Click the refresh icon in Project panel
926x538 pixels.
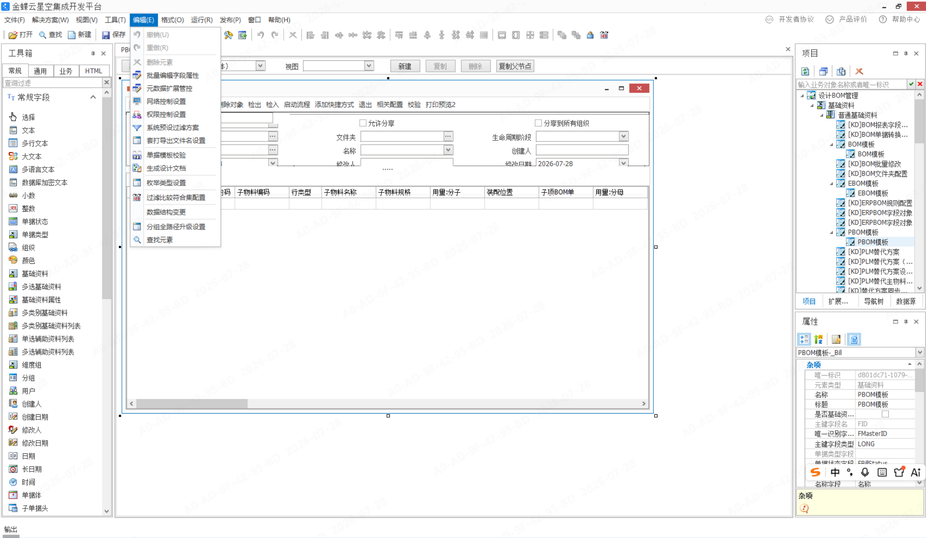805,71
